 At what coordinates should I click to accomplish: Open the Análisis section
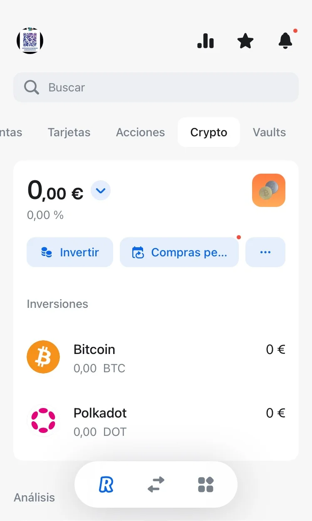[35, 497]
